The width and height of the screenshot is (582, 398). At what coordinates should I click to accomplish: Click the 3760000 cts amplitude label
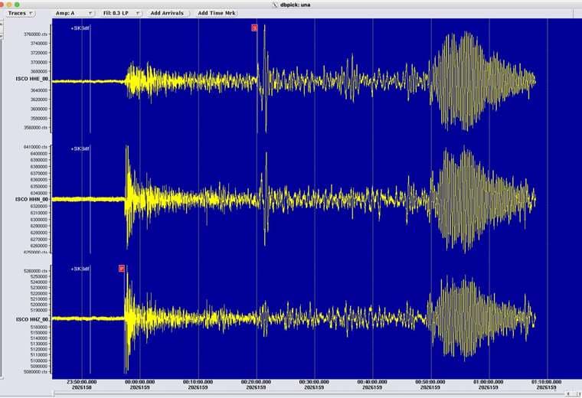point(36,34)
